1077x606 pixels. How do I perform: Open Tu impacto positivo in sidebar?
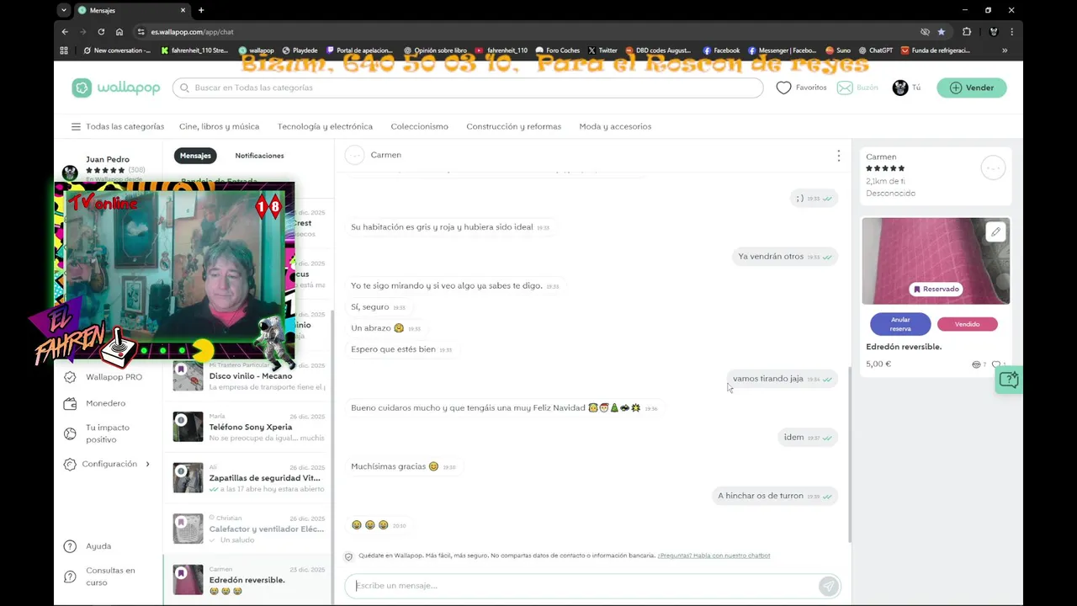[x=107, y=433]
